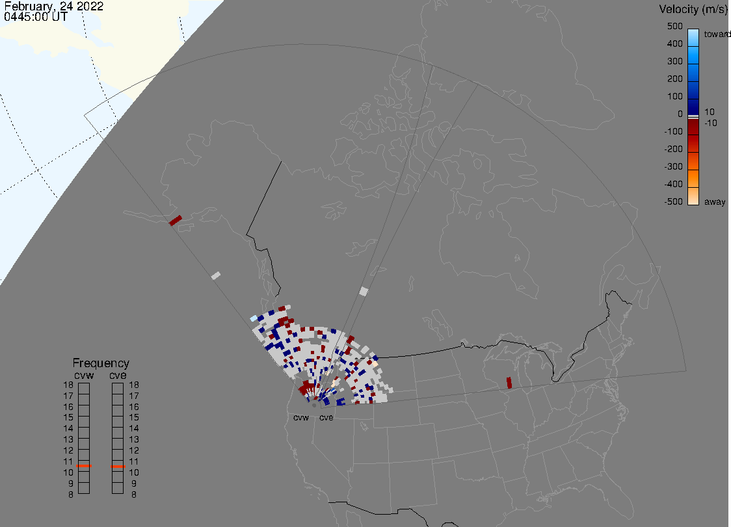Click the dark navy color bar segment
Image resolution: width=731 pixels, height=527 pixels.
693,106
